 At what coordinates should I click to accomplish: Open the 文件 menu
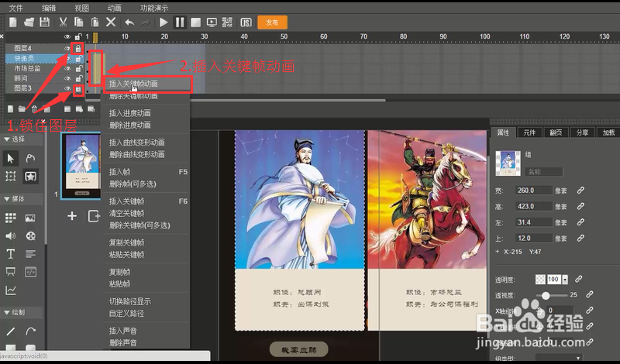15,8
